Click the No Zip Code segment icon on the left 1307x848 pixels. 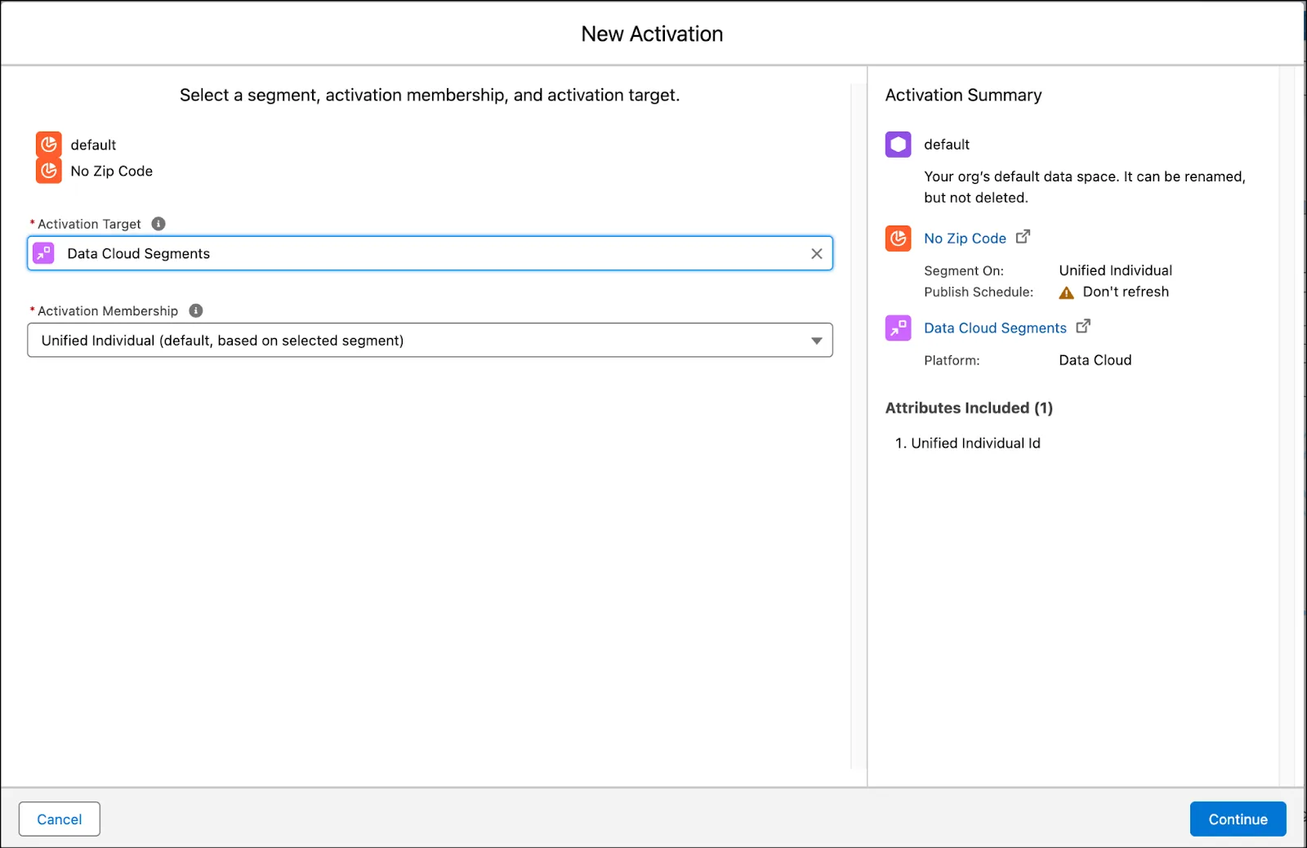[x=49, y=171]
